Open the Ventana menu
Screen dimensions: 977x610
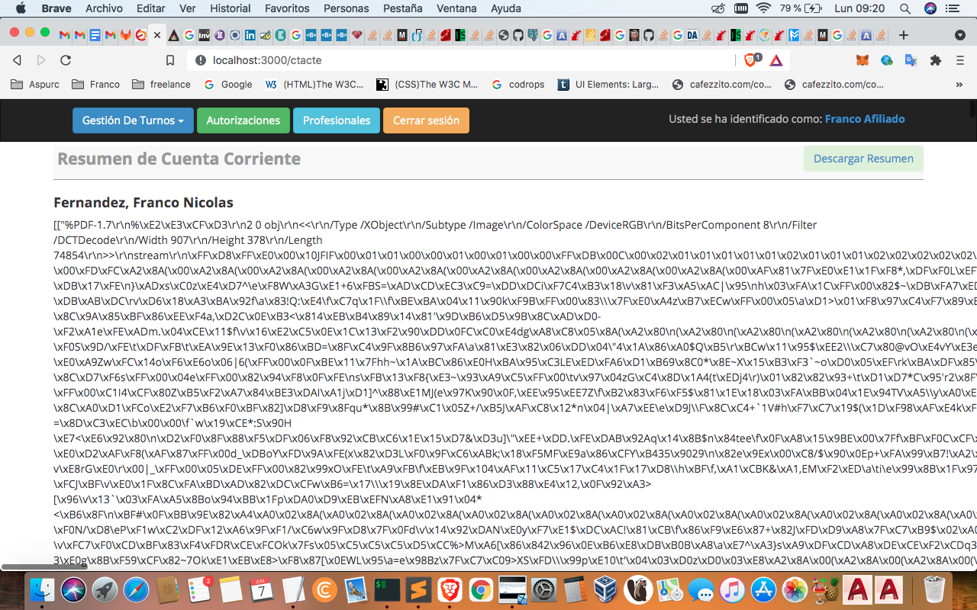pos(457,8)
